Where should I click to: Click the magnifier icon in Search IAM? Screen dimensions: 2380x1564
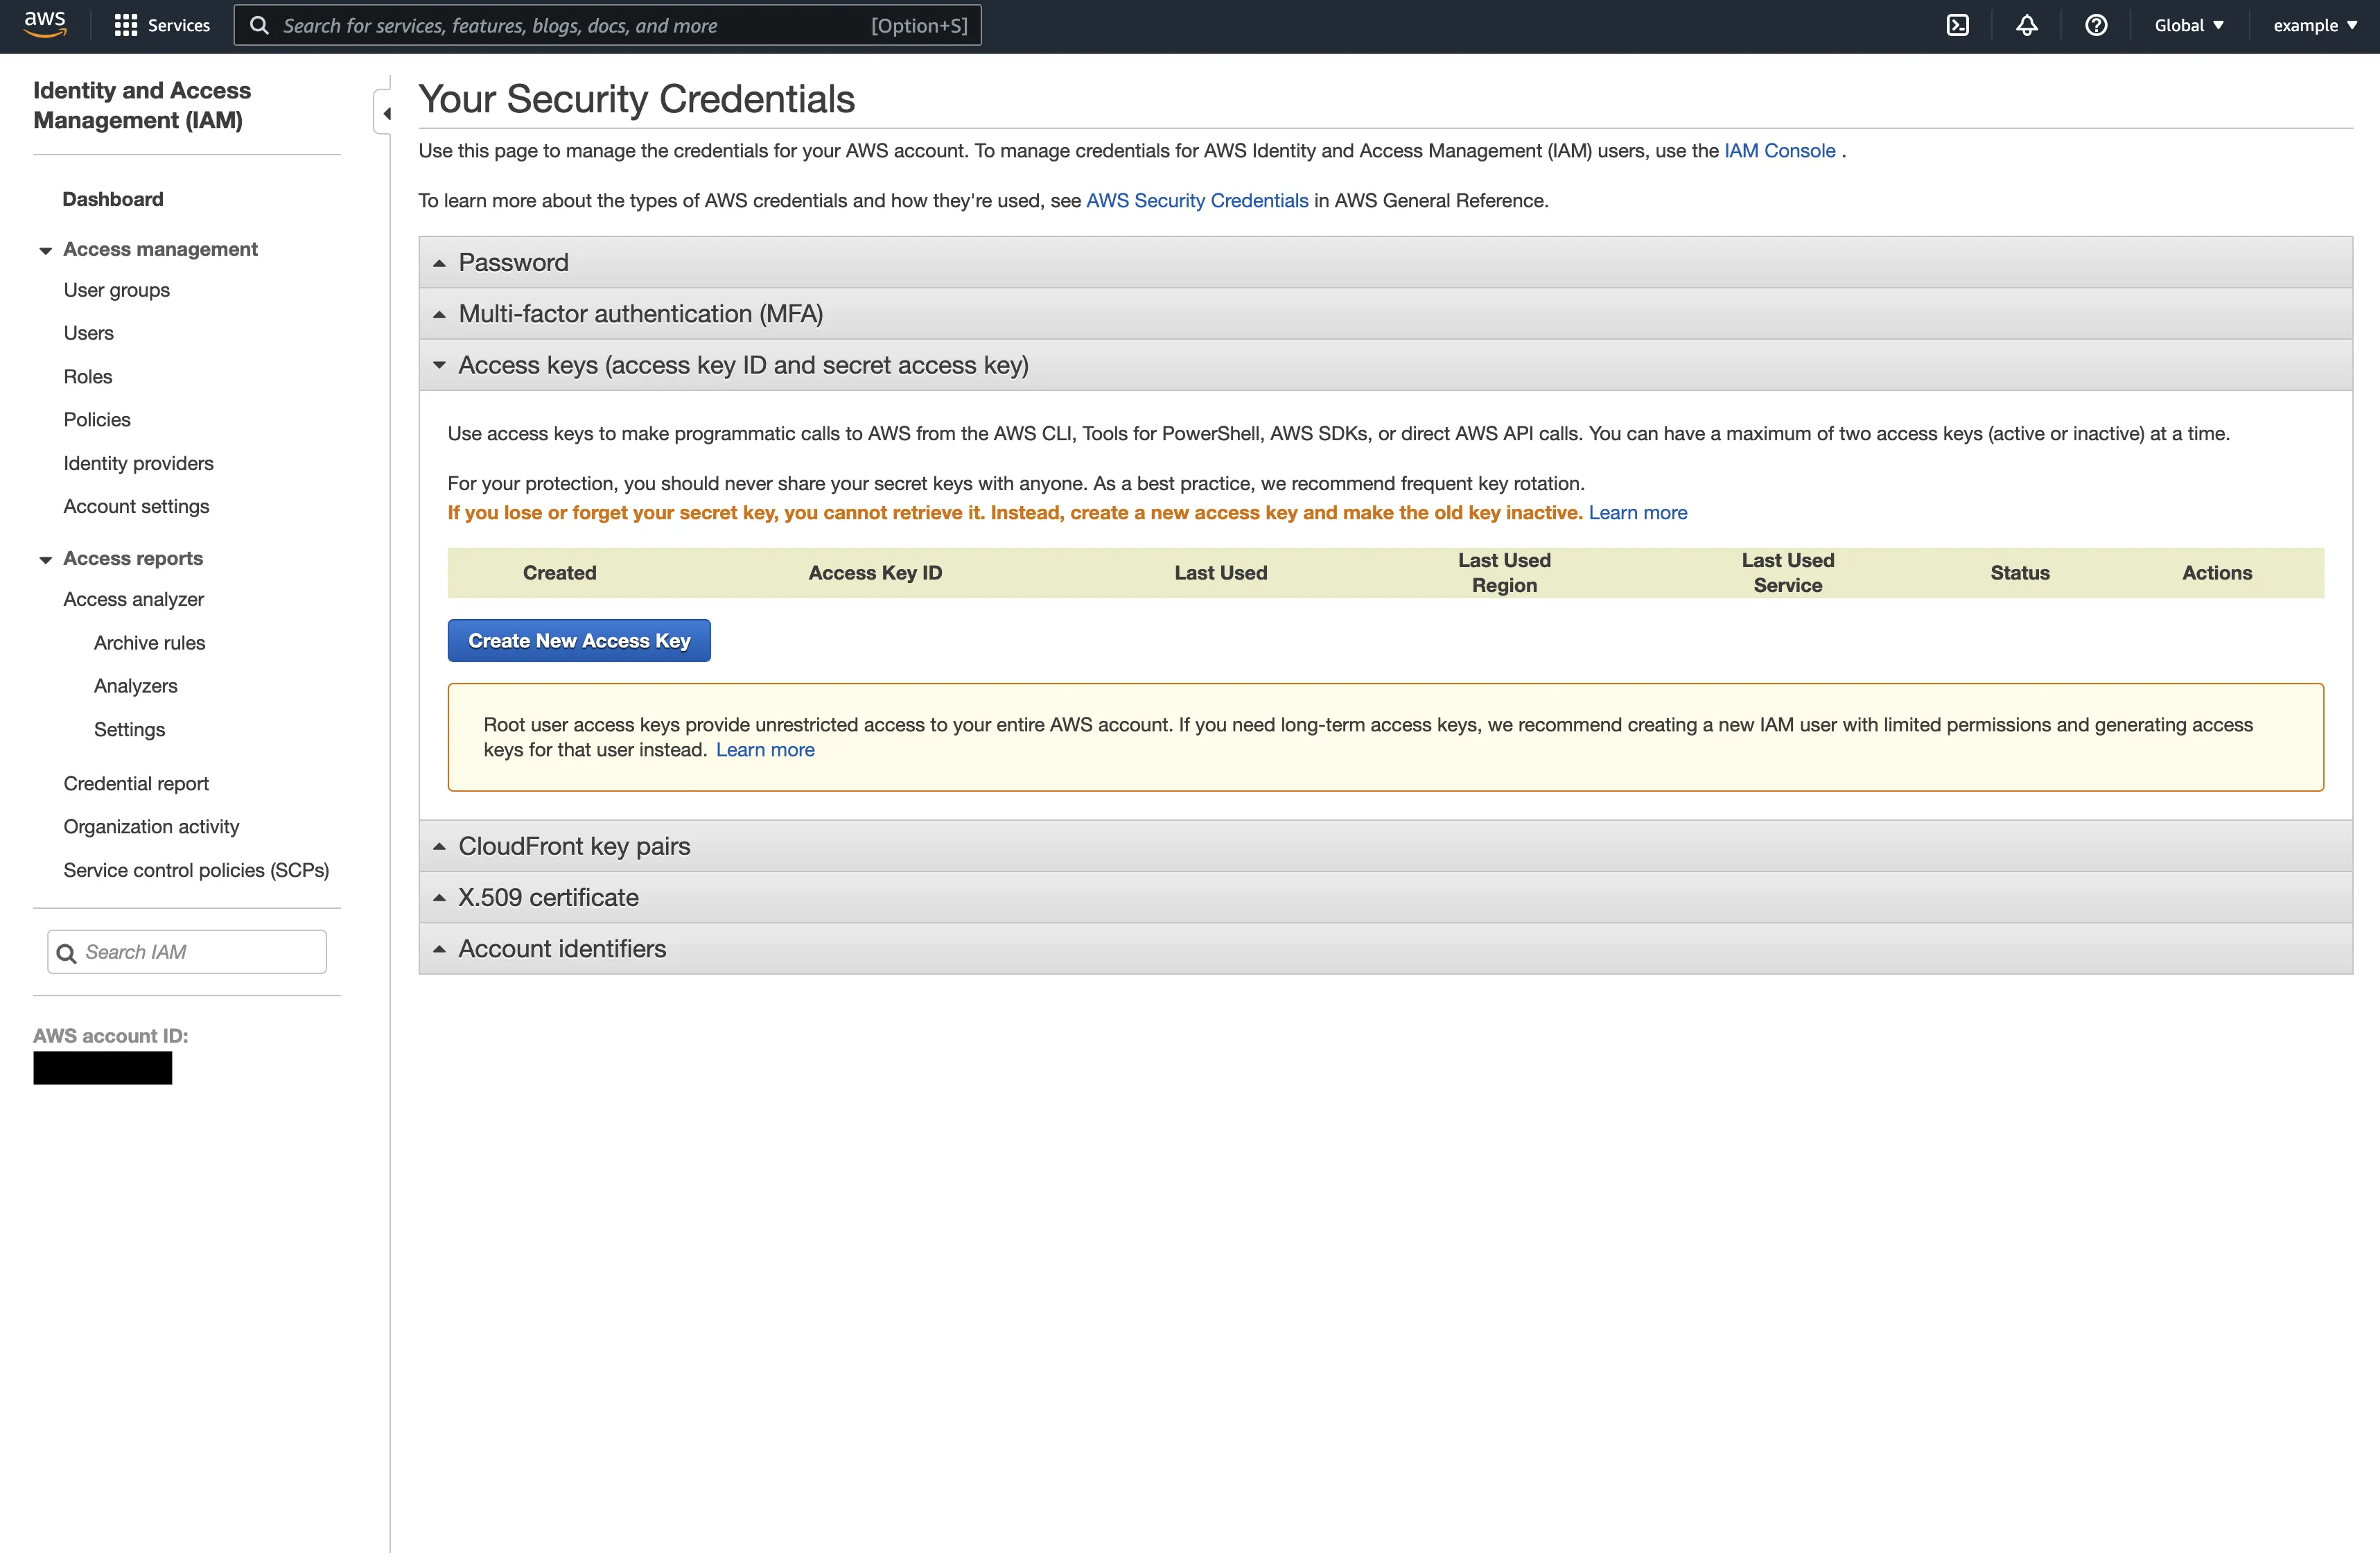66,953
